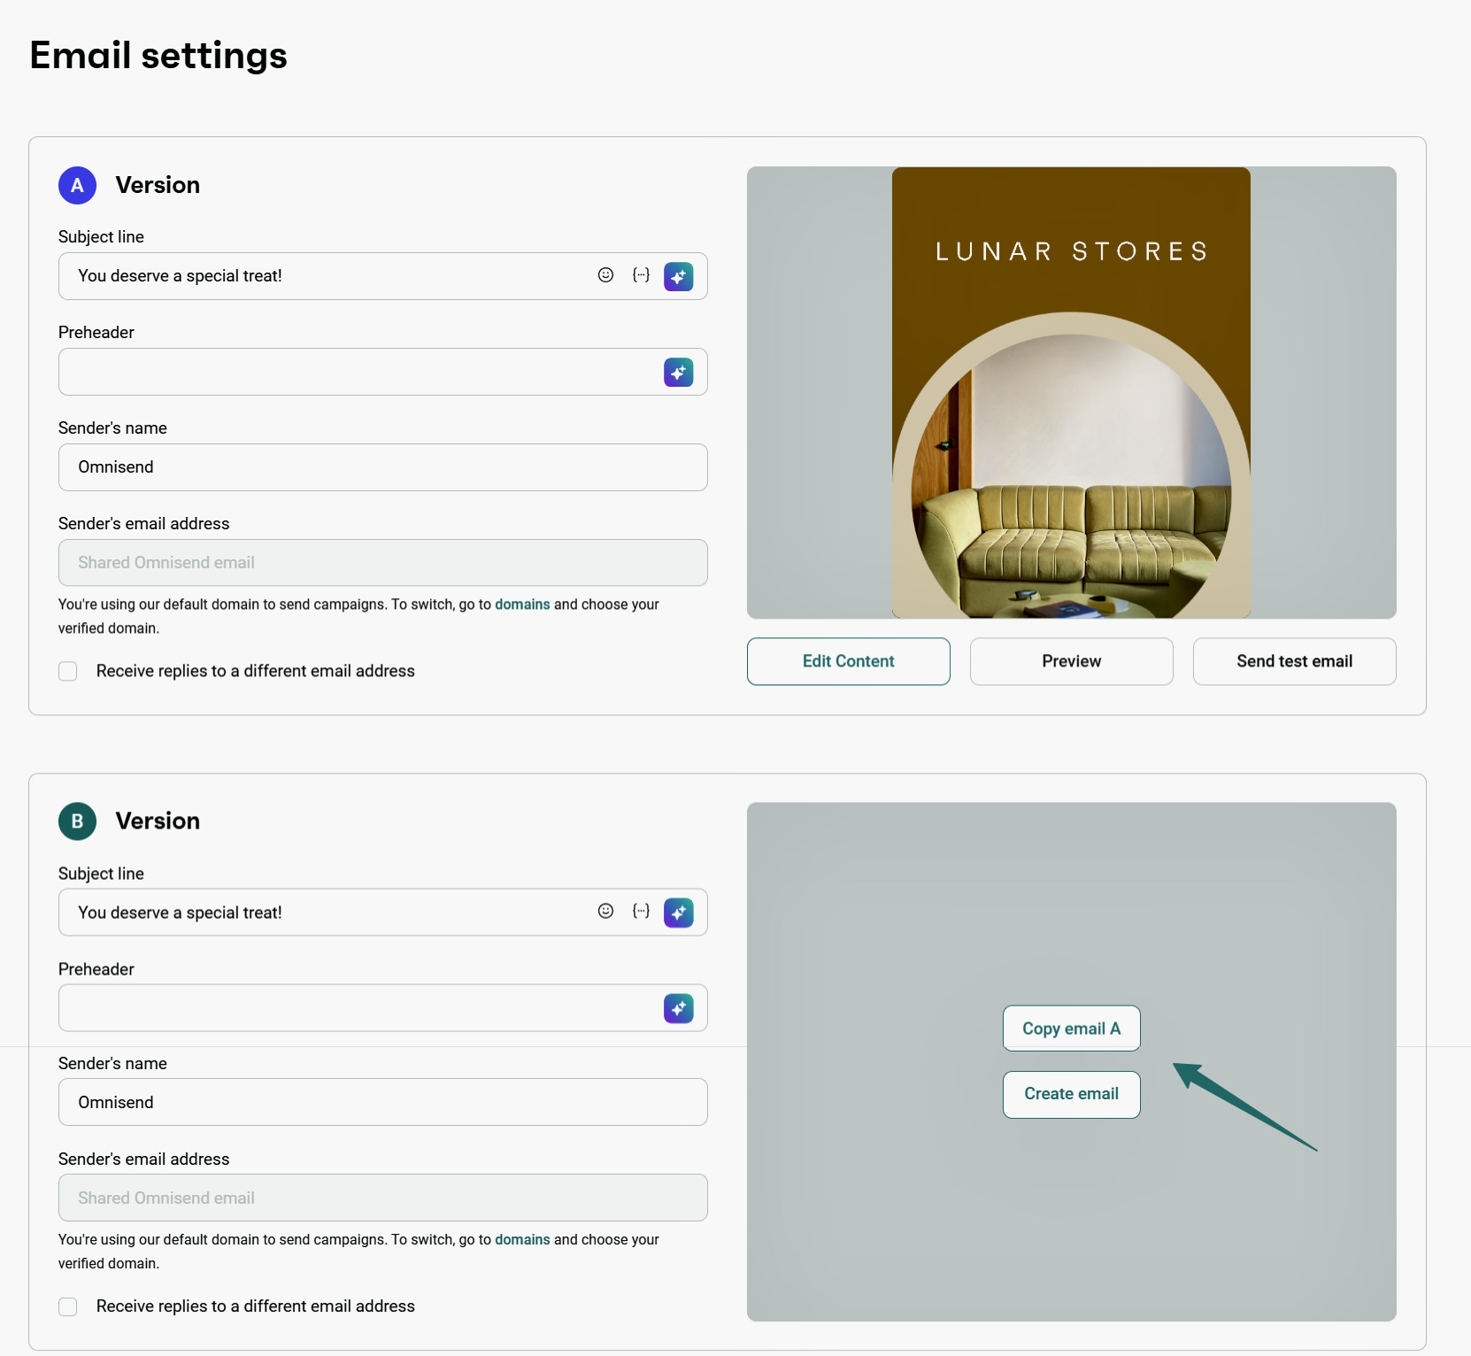Preview the Version A email
The height and width of the screenshot is (1356, 1471).
coord(1071,661)
